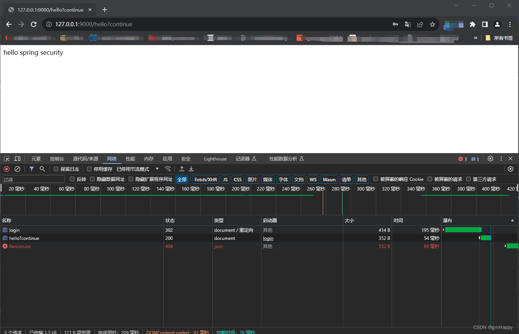Clear the network log
Image resolution: width=519 pixels, height=334 pixels.
tap(17, 169)
